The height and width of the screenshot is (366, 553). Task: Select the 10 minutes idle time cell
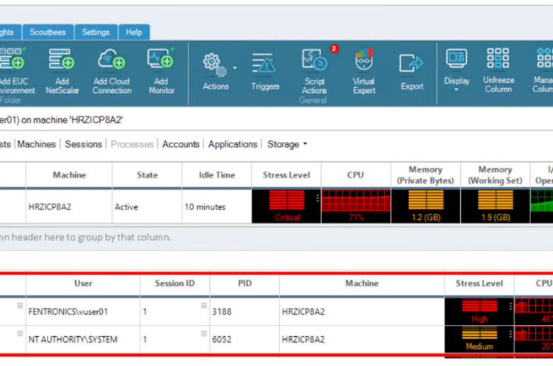(216, 207)
